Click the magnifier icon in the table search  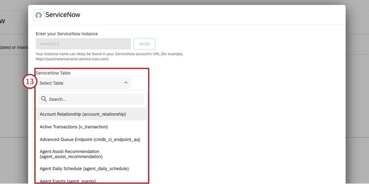44,99
